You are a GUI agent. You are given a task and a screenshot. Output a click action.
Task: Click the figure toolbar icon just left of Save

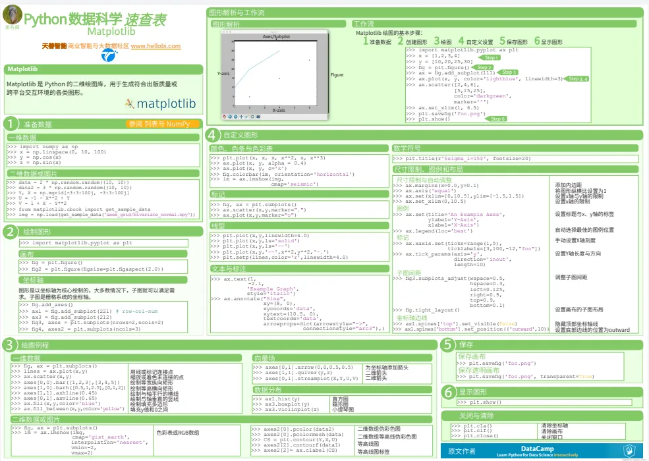point(252,117)
